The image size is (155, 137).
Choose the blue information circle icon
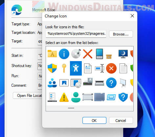coord(64,54)
